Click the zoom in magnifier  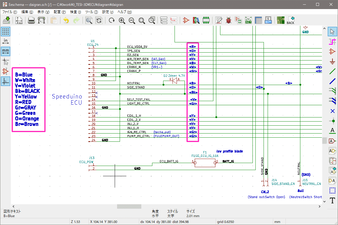tap(122, 20)
